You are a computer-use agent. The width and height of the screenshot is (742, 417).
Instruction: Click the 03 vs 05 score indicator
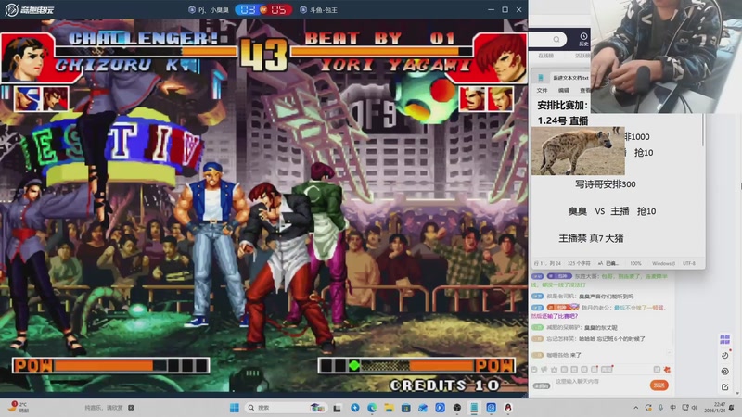pyautogui.click(x=263, y=9)
